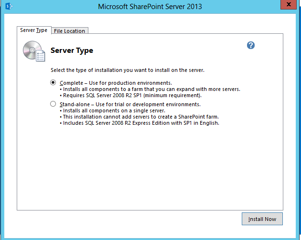Click 'Select the type of installation' instruction text
This screenshot has width=301, height=240.
(128, 70)
